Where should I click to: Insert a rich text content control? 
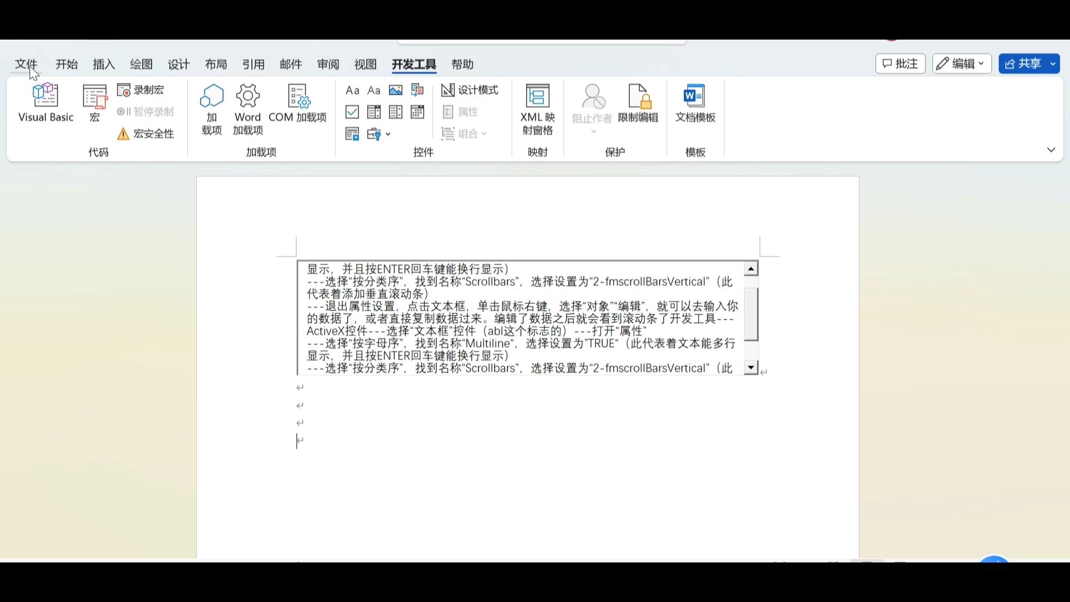point(352,90)
